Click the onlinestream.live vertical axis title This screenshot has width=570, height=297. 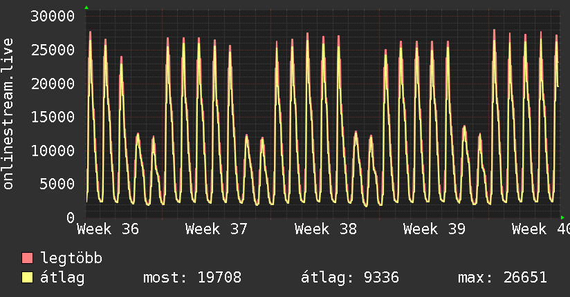pos(8,114)
